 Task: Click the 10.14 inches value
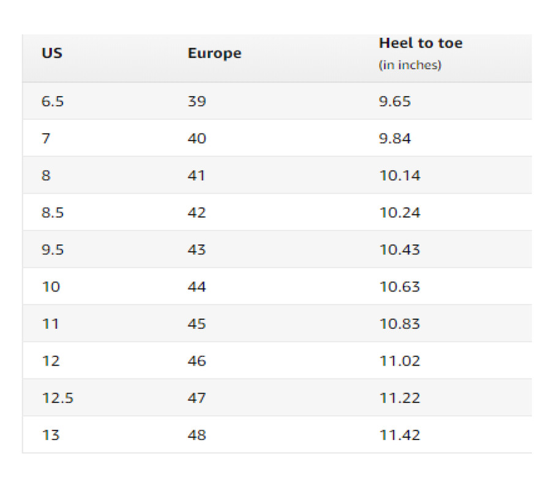pyautogui.click(x=400, y=176)
